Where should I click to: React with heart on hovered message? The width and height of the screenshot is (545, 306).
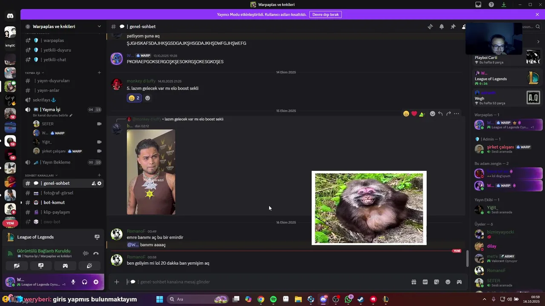414,114
